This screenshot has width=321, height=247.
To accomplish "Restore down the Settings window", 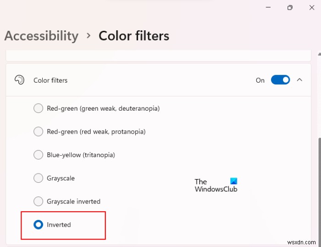I will 290,8.
